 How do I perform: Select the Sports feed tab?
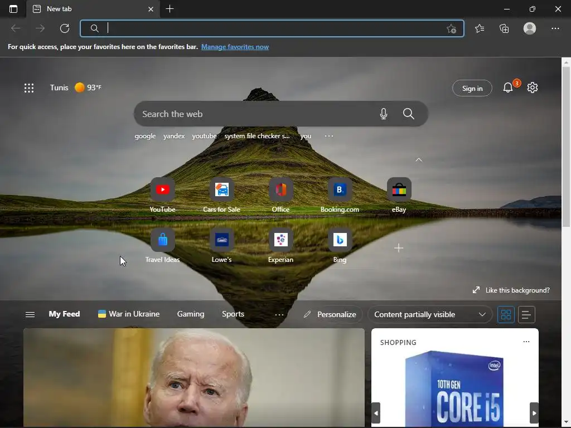(x=233, y=314)
